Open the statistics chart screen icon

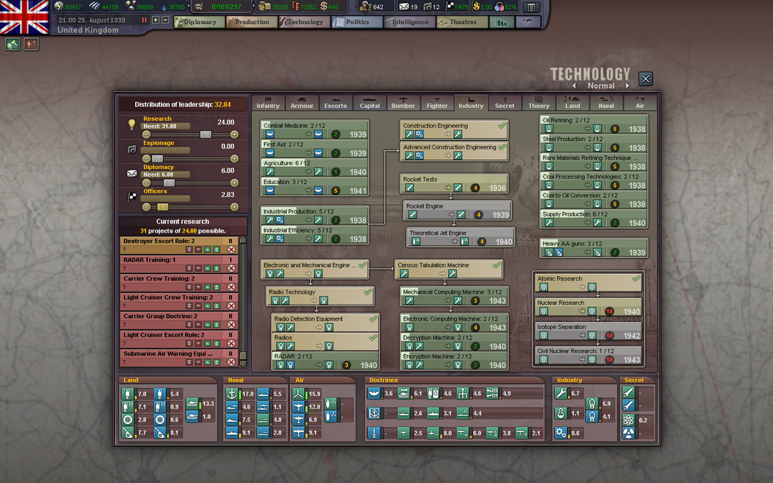(x=501, y=22)
